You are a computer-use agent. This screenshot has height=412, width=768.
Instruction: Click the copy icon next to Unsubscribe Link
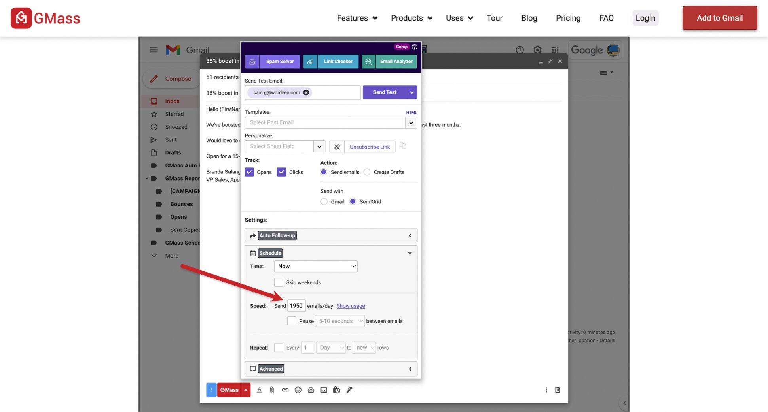click(403, 145)
